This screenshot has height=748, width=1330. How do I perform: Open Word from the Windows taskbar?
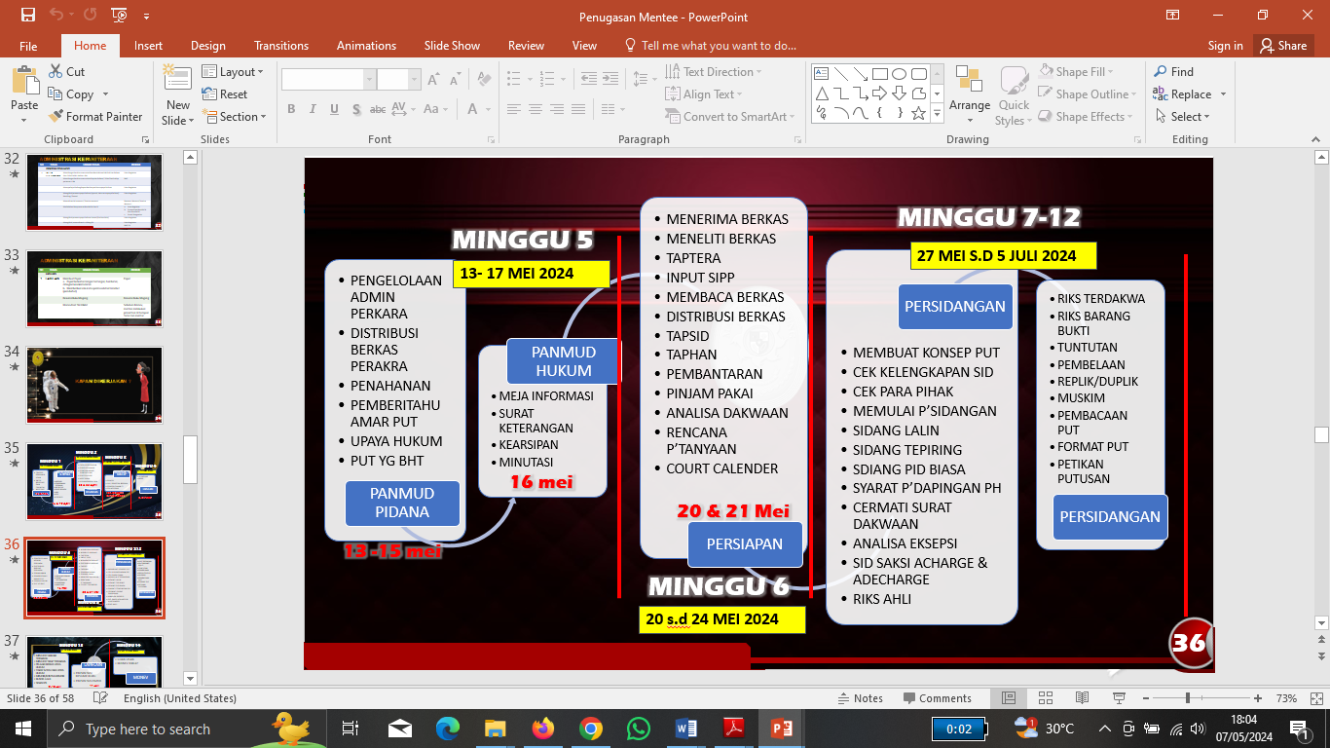(x=686, y=729)
